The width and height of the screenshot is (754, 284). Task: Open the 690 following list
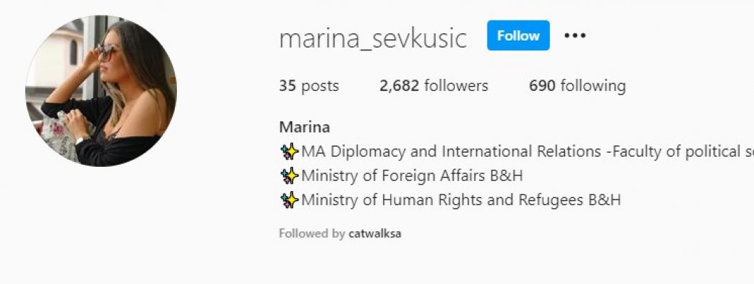tap(577, 86)
